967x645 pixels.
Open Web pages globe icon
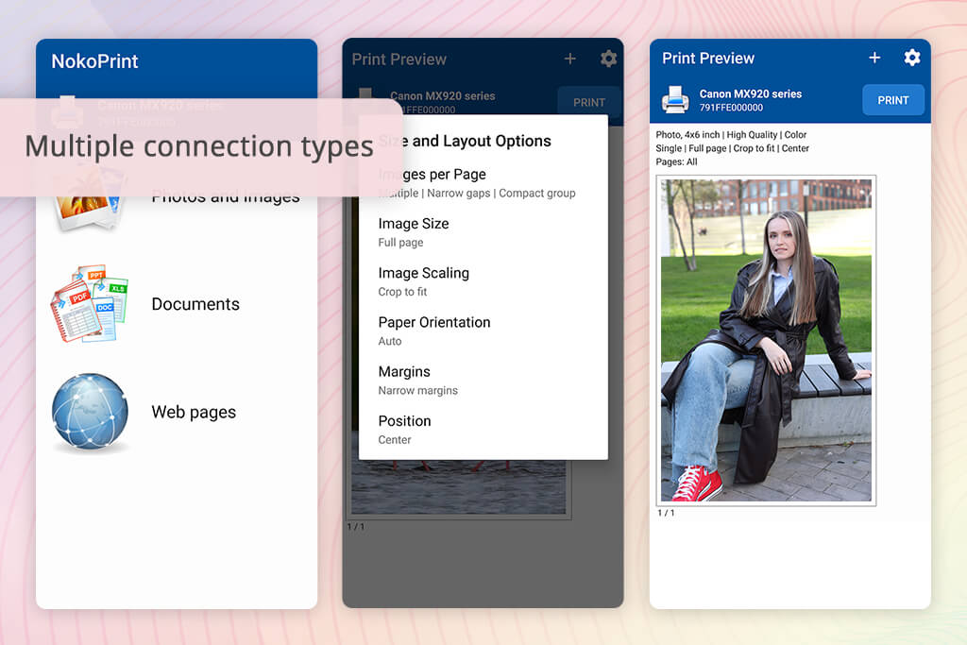pos(90,412)
